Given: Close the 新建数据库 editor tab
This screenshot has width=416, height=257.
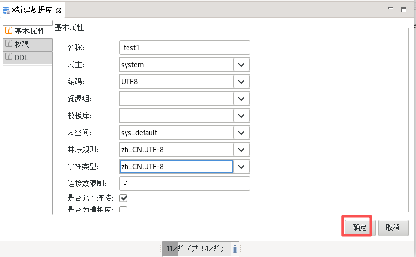Looking at the screenshot, I should coord(58,10).
